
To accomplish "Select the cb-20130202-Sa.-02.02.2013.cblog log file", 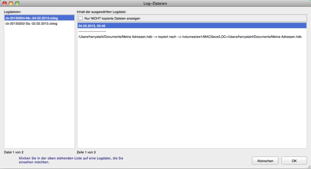I will [x=31, y=24].
